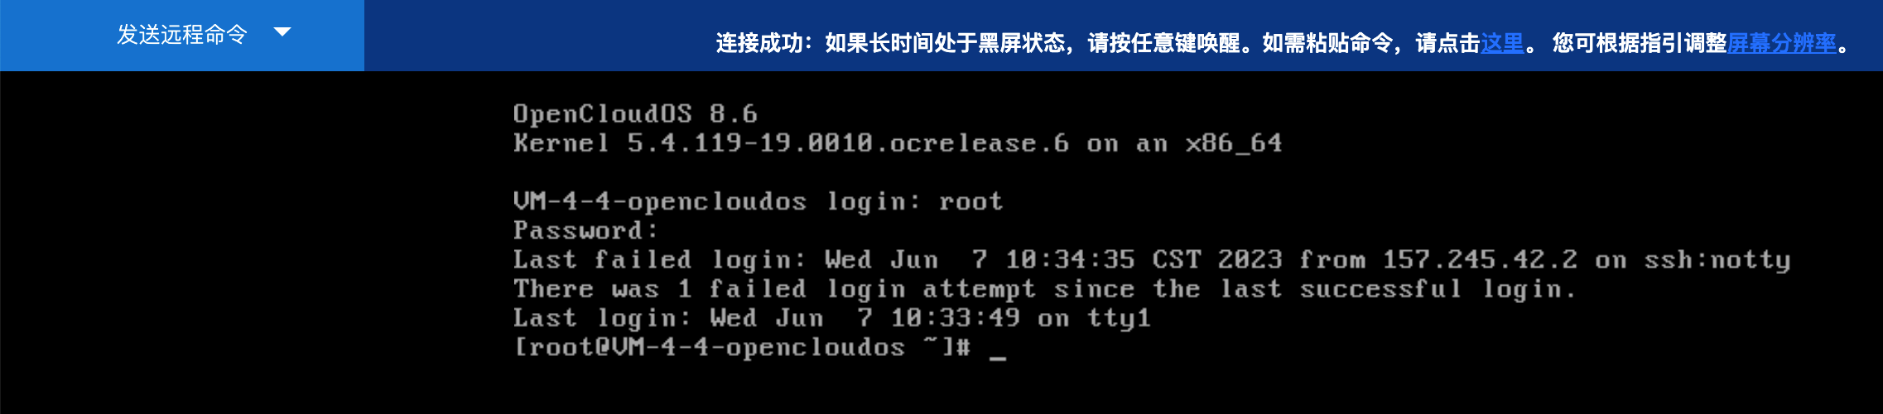Click the IP address 157.245.42.2

pyautogui.click(x=1480, y=260)
